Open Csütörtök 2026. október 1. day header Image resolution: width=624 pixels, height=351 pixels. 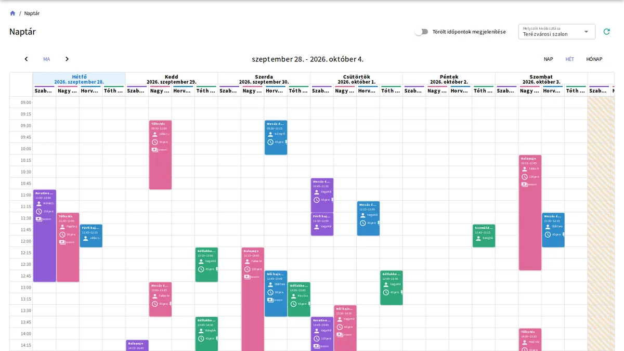(x=356, y=79)
